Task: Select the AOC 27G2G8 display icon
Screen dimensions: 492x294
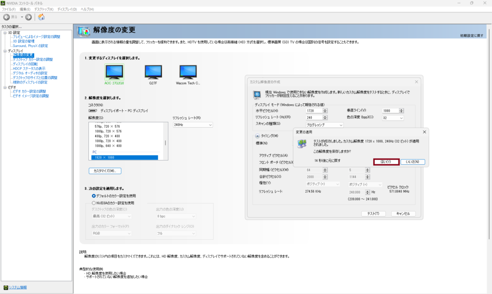Action: (114, 72)
